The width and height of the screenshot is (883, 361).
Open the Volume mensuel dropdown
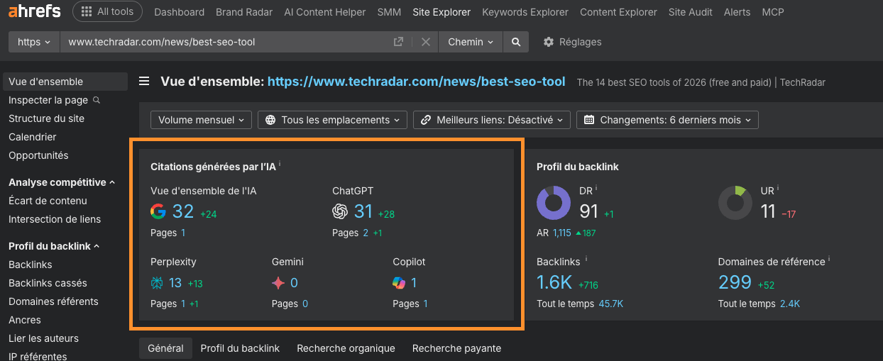[202, 120]
